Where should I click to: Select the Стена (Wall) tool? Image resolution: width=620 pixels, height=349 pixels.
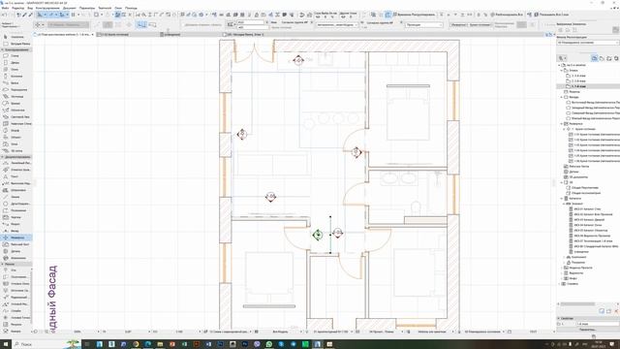point(15,56)
